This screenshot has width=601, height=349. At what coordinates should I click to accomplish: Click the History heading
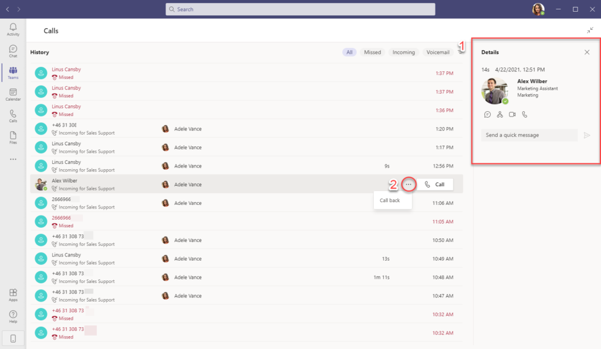[40, 52]
